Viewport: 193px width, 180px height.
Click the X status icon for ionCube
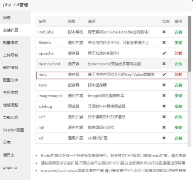(164, 32)
